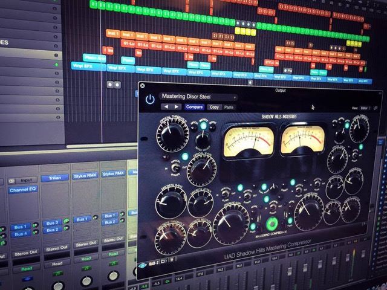Click the Shadow Hills Industries faceplate text

click(x=279, y=117)
